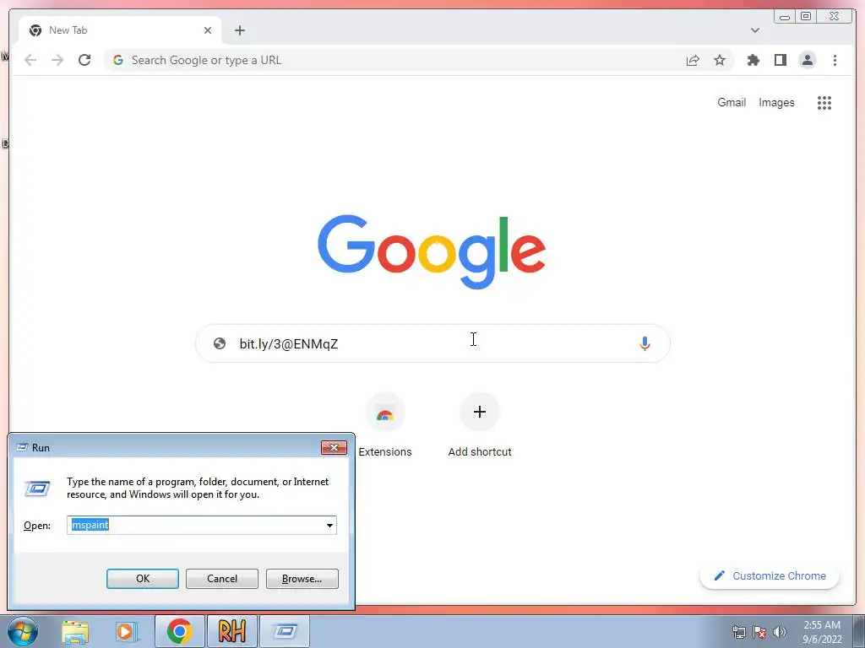Toggle the Chrome side panel icon

(780, 60)
